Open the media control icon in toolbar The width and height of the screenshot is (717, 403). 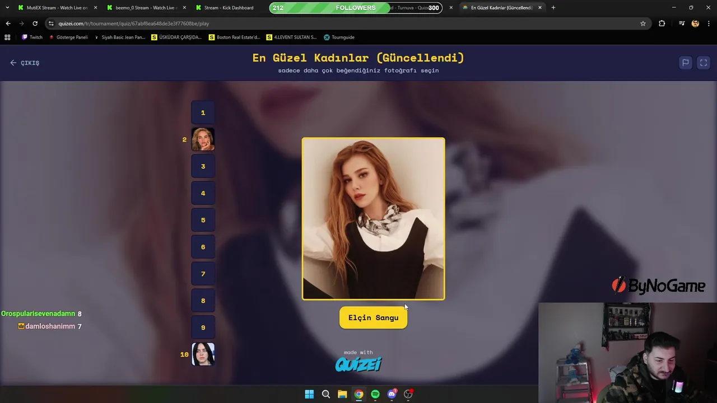click(682, 24)
